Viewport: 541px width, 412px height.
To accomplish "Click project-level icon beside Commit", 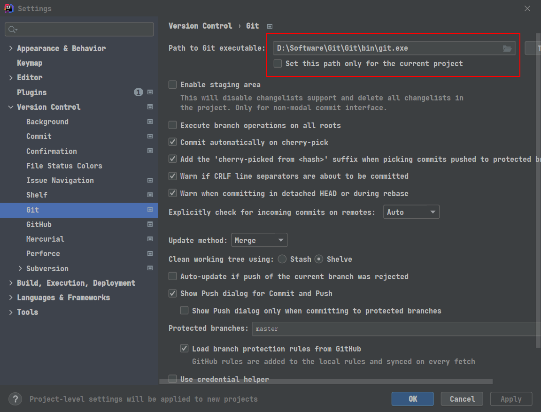I will (150, 136).
